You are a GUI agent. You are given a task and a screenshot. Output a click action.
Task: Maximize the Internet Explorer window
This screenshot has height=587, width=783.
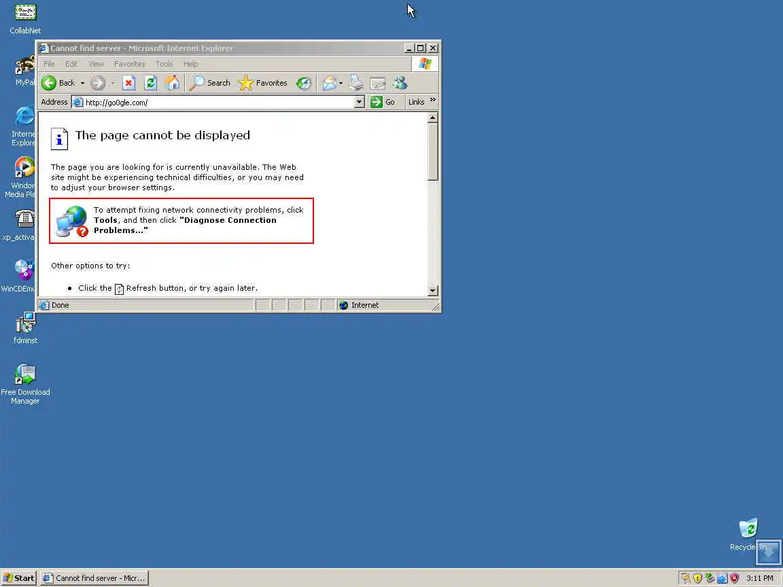tap(421, 48)
